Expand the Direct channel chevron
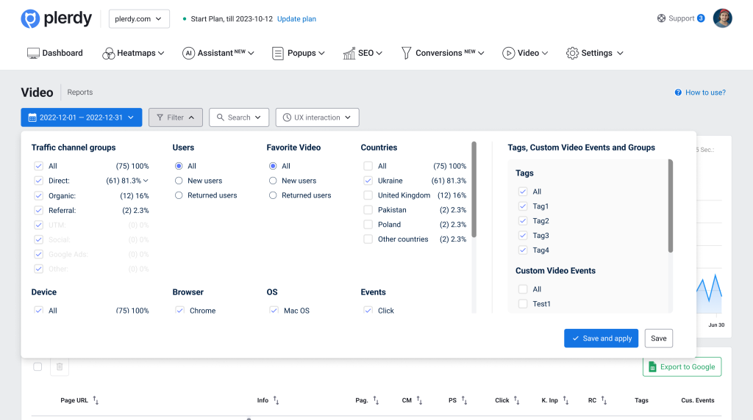Viewport: 753px width, 420px height. [x=146, y=181]
